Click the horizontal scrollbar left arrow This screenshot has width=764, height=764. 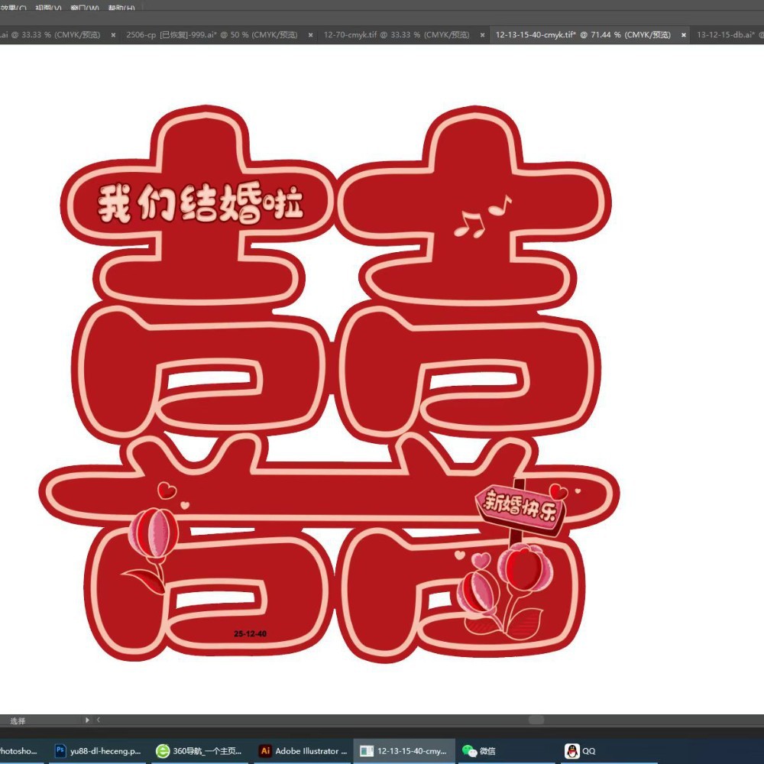[x=99, y=720]
